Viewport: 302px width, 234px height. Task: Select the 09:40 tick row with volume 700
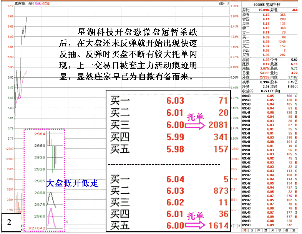point(270,96)
